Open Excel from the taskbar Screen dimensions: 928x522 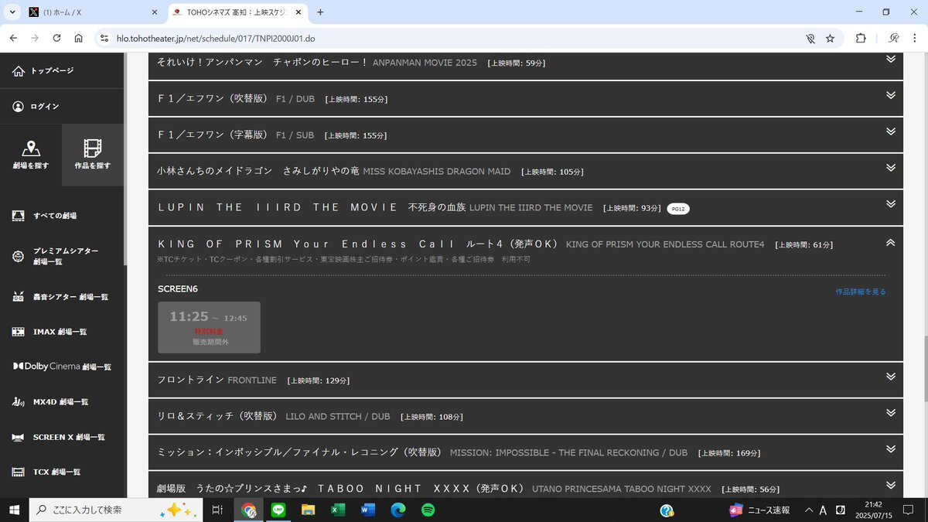click(338, 510)
